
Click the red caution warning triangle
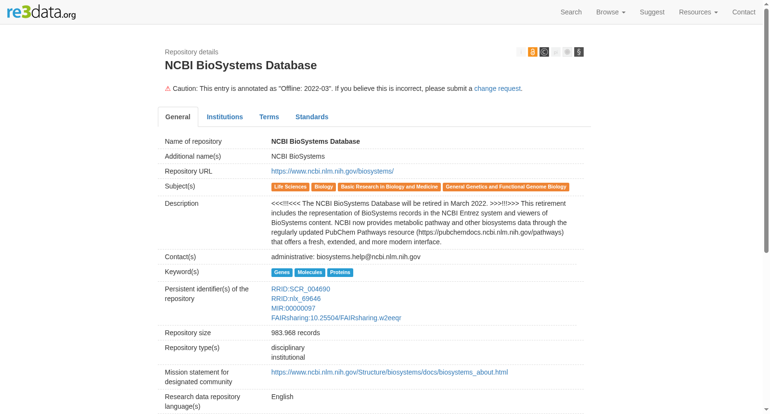(x=168, y=88)
